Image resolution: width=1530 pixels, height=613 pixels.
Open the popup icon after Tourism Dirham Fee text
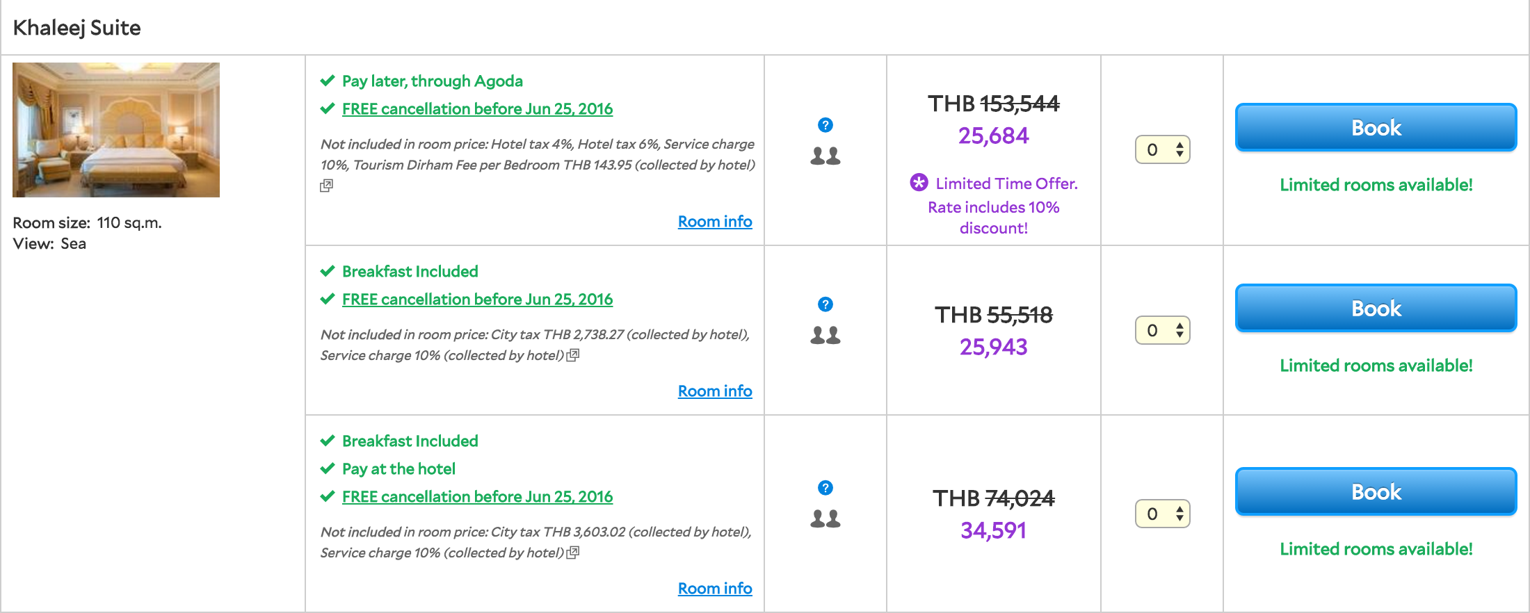(326, 186)
